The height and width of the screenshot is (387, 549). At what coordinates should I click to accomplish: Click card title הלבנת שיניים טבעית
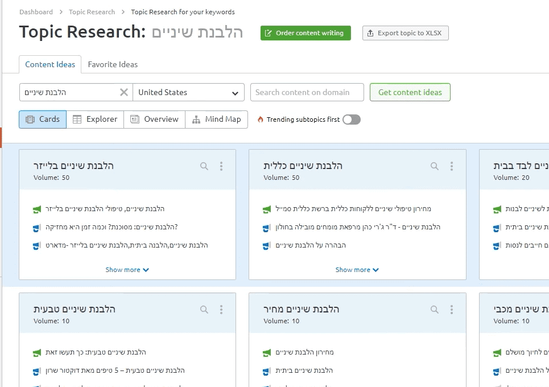[x=74, y=309]
